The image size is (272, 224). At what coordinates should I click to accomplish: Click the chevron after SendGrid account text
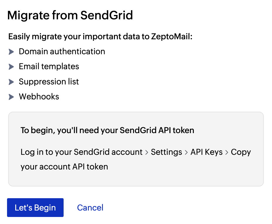(x=147, y=152)
